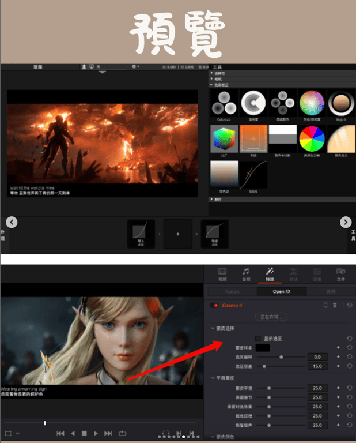The width and height of the screenshot is (356, 443).
Task: Click the 文件 inspector icon
Action: pos(341,272)
